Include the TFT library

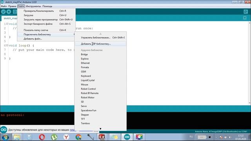tap(83, 119)
